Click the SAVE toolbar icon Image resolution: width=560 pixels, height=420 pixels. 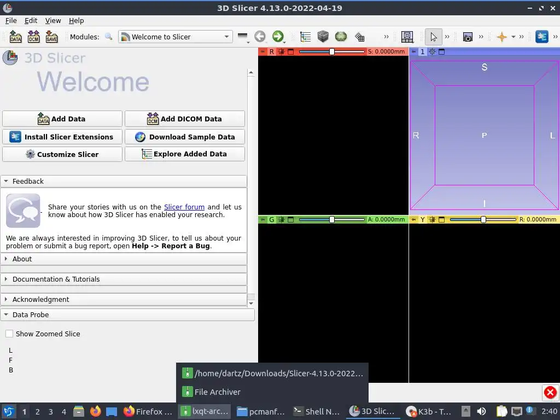[52, 37]
